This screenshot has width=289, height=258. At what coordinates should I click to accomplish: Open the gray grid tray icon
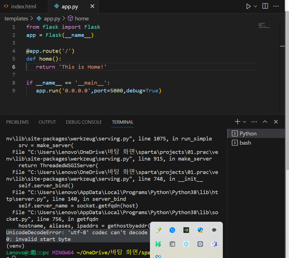(172, 244)
